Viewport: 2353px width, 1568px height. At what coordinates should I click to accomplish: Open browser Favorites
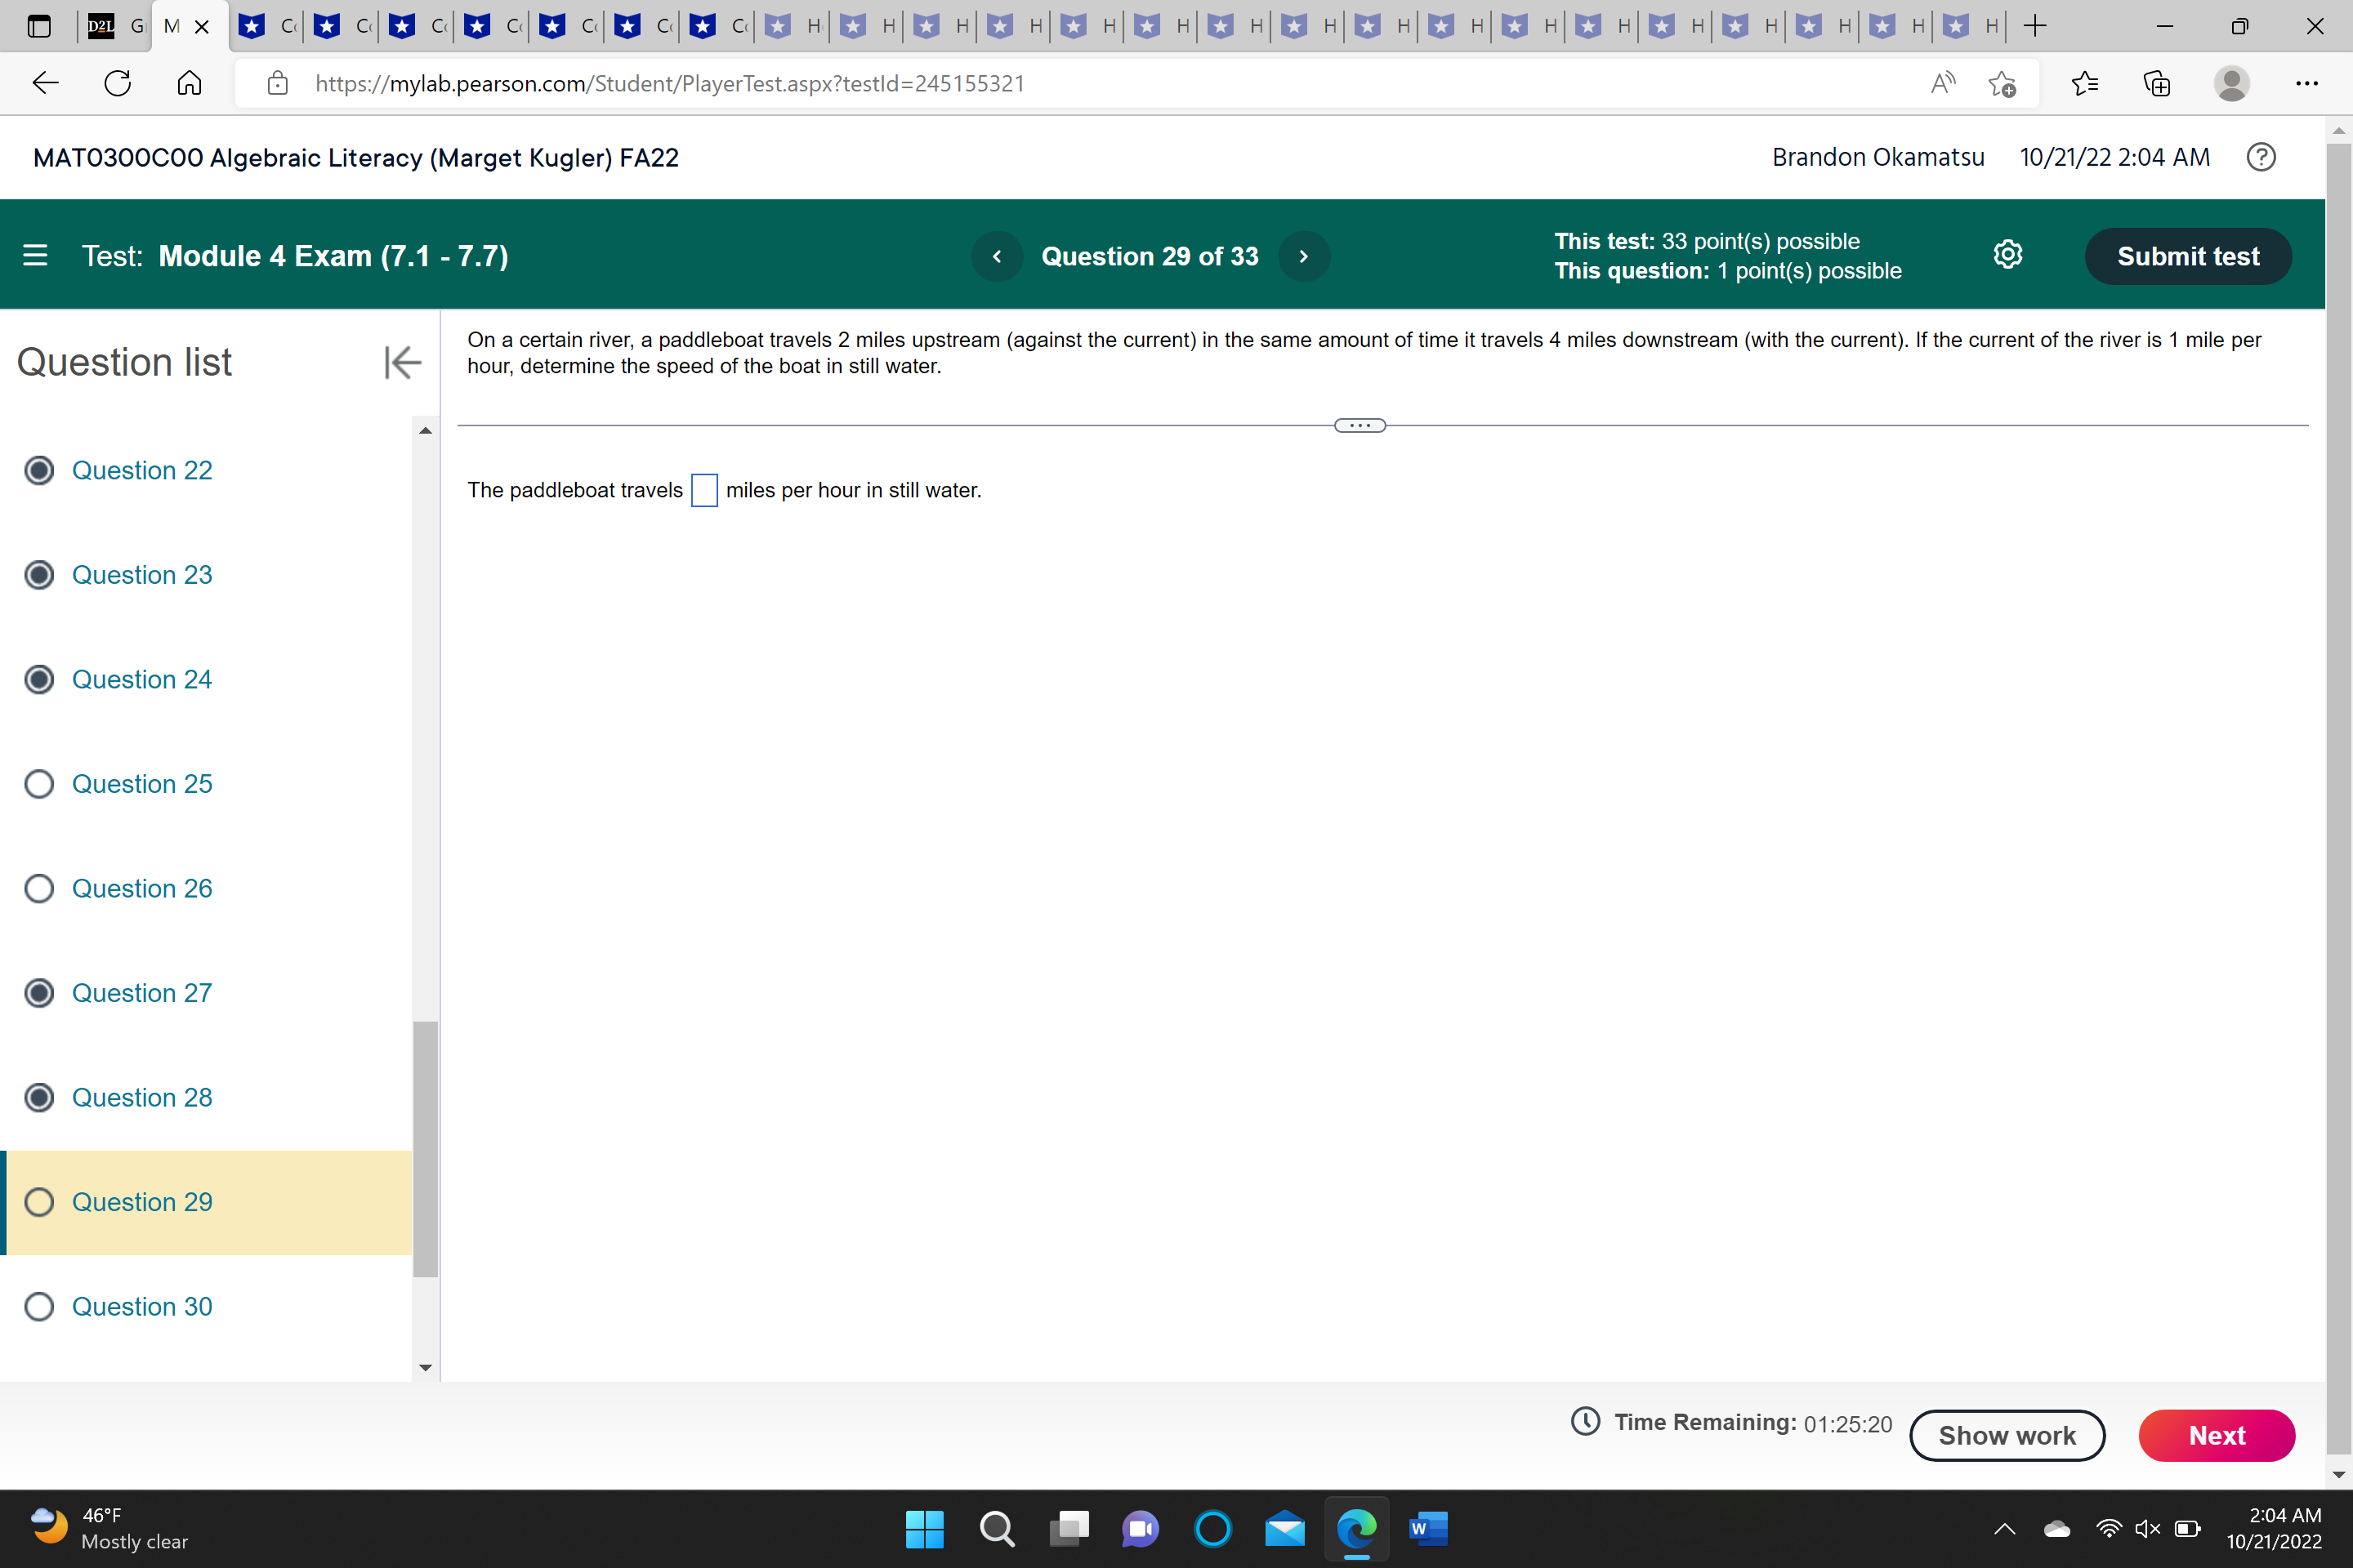(x=2086, y=83)
